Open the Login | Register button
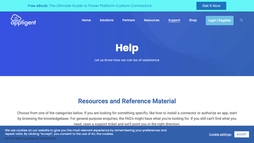Screen dimensions: 254x143 pyautogui.click(x=219, y=20)
